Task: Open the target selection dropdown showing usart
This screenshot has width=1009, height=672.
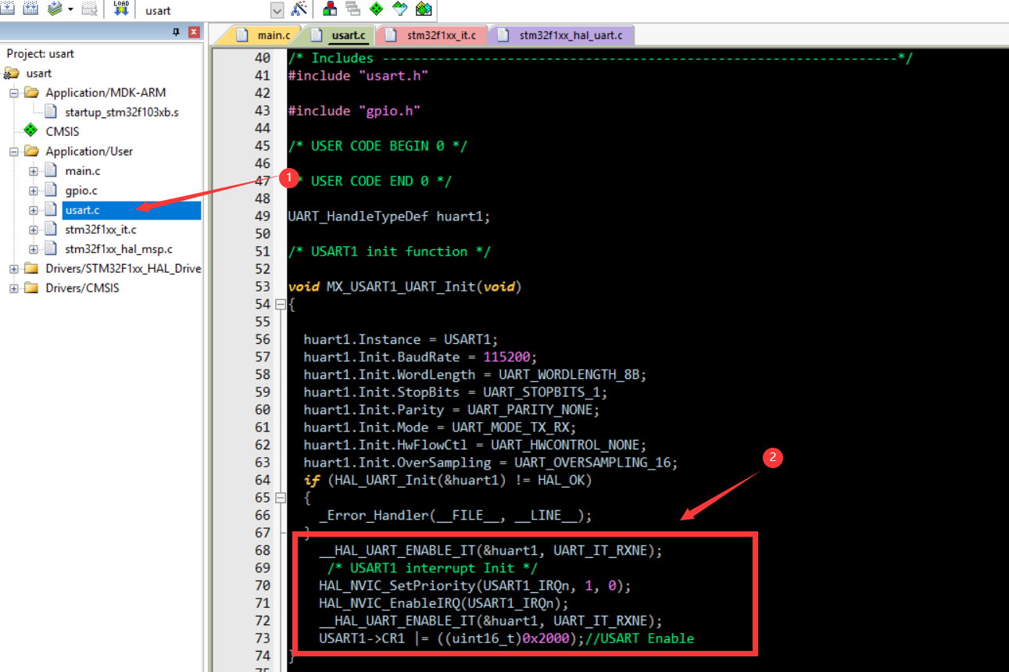Action: pos(277,9)
